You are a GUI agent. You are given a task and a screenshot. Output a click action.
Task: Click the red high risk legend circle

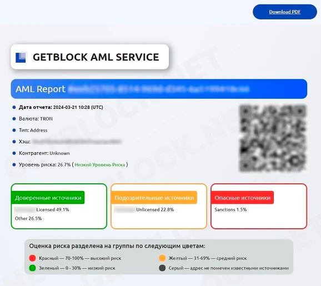(32, 258)
